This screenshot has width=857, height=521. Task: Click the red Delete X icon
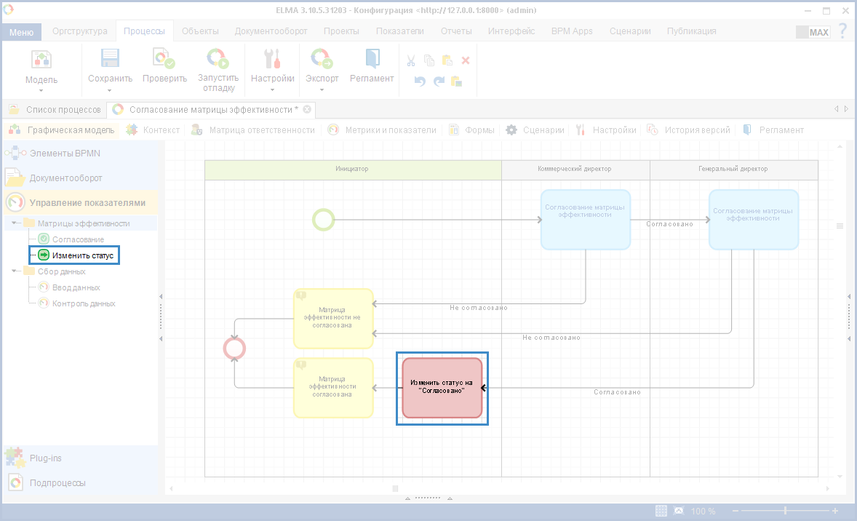pos(466,61)
